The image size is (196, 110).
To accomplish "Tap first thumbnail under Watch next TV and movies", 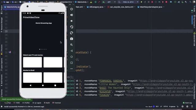I will point(32,62).
